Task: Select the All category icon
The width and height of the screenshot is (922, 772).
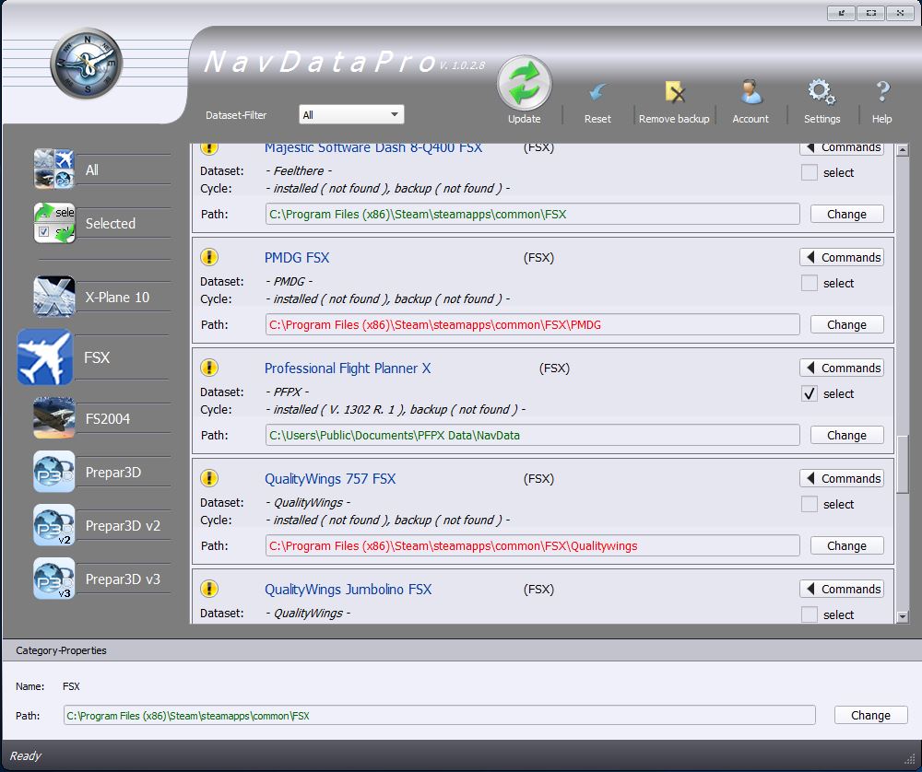Action: [54, 170]
